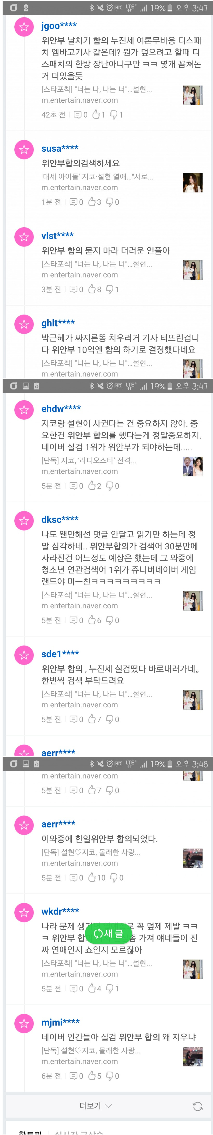This screenshot has width=213, height=1135.
Task: Open the ghlt**** username link
Action: click(x=58, y=323)
